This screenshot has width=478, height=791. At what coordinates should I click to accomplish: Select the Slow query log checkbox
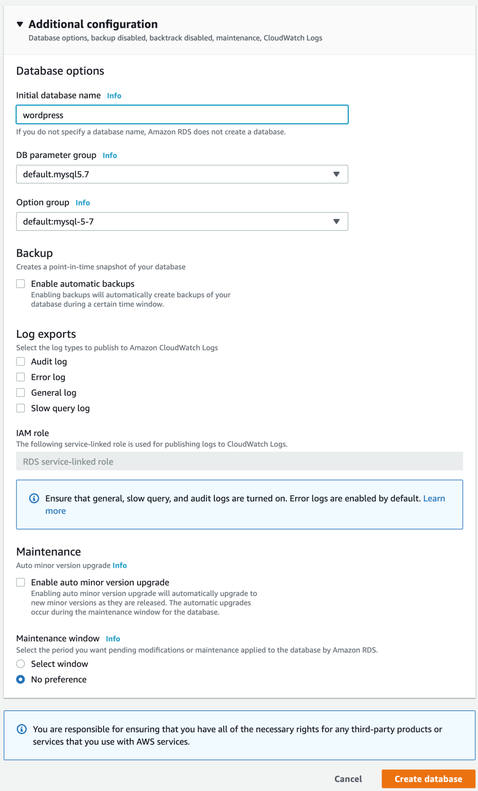[21, 408]
